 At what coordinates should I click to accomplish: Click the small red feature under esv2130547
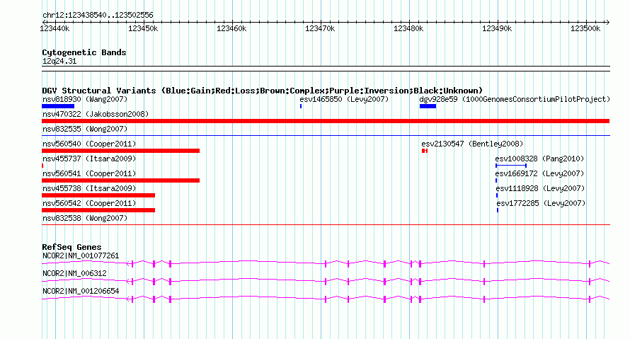click(x=425, y=151)
